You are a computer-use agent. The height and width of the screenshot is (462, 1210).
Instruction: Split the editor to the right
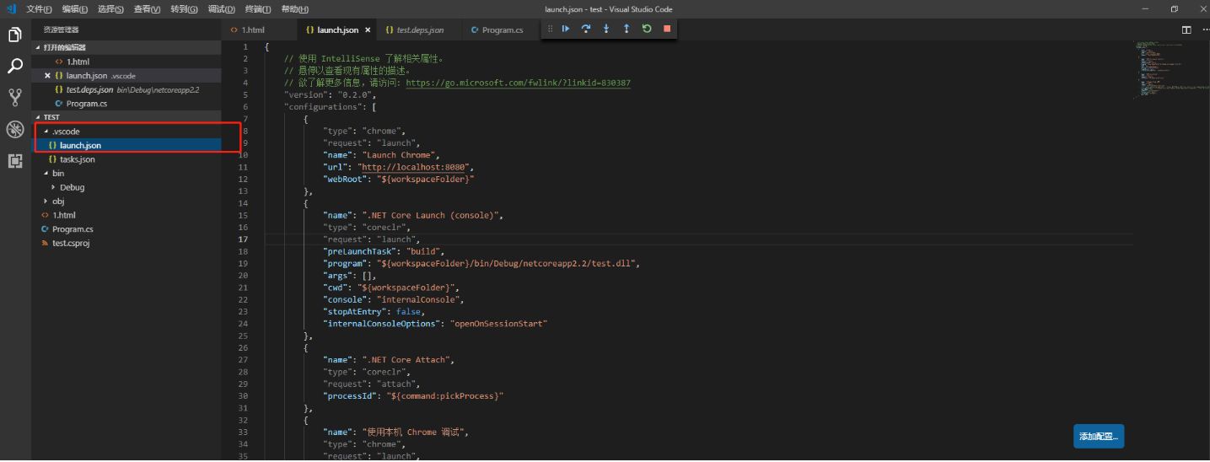(1186, 30)
